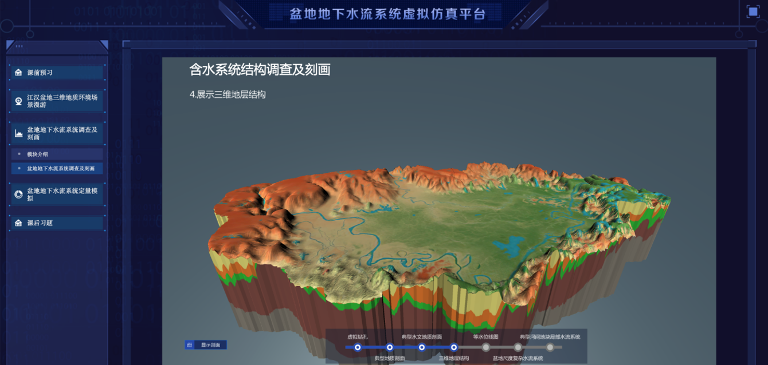Click the three-dot handle atop the sidebar
Screen dimensions: 768x365
[x=19, y=46]
